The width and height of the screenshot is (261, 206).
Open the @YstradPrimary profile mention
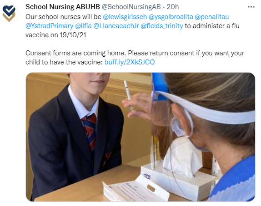(49, 26)
